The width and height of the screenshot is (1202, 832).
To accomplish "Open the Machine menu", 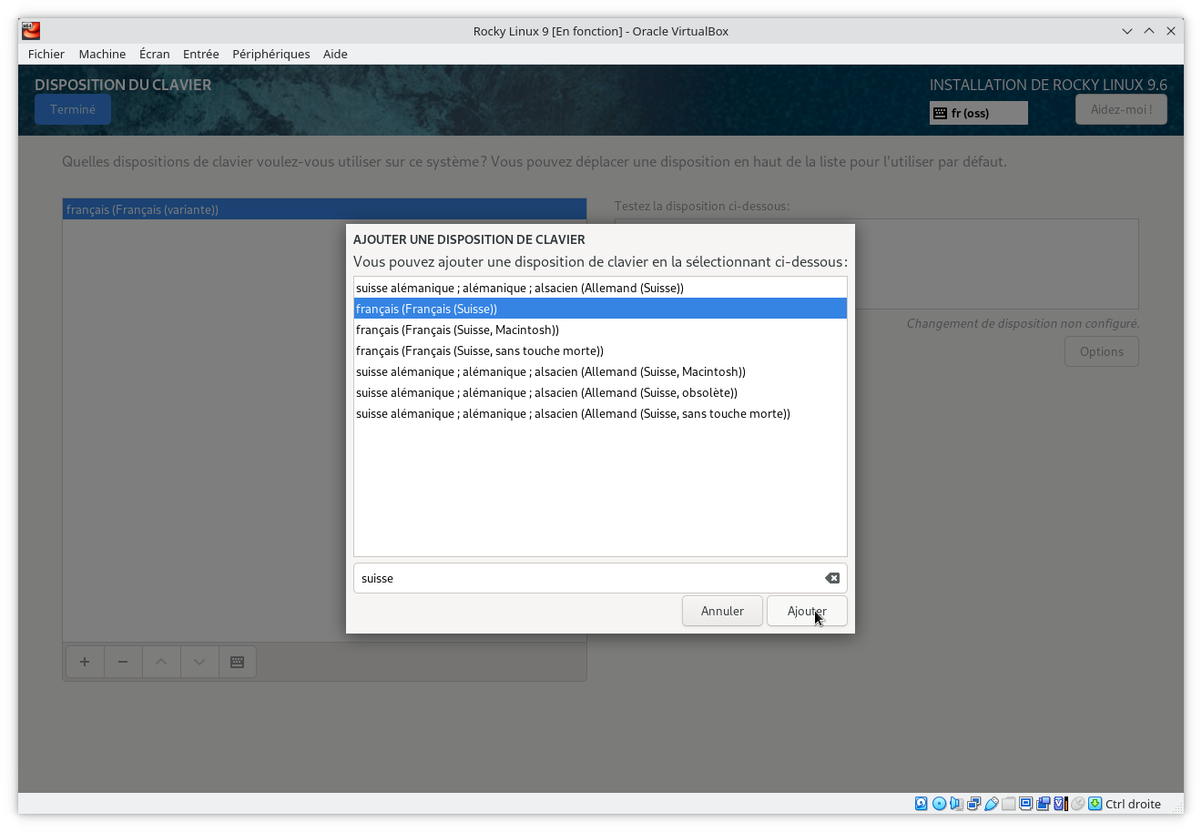I will (102, 54).
